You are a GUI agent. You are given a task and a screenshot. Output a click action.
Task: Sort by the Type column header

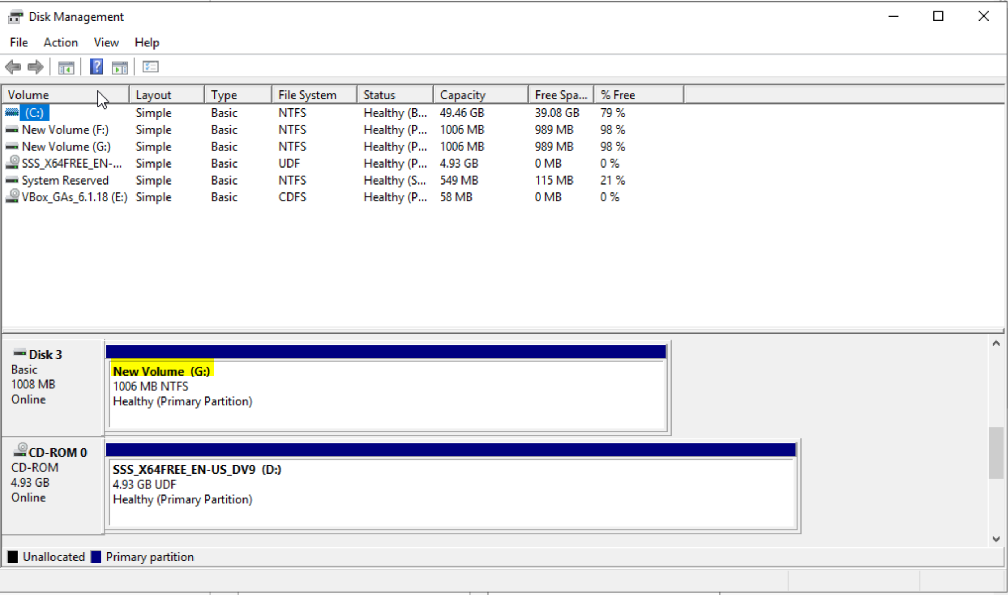point(238,95)
